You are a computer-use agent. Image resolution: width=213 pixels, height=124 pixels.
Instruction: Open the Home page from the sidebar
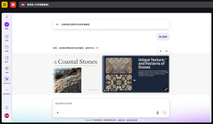pos(7,36)
